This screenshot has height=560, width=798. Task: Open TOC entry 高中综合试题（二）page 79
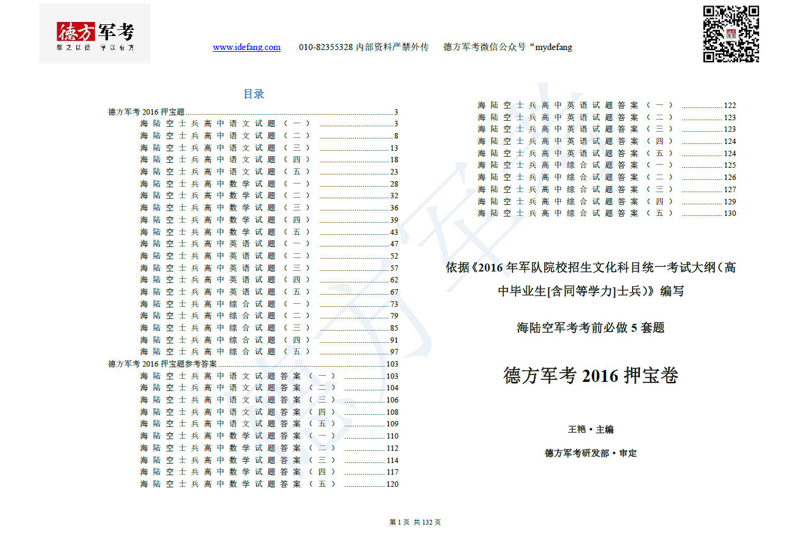click(269, 316)
